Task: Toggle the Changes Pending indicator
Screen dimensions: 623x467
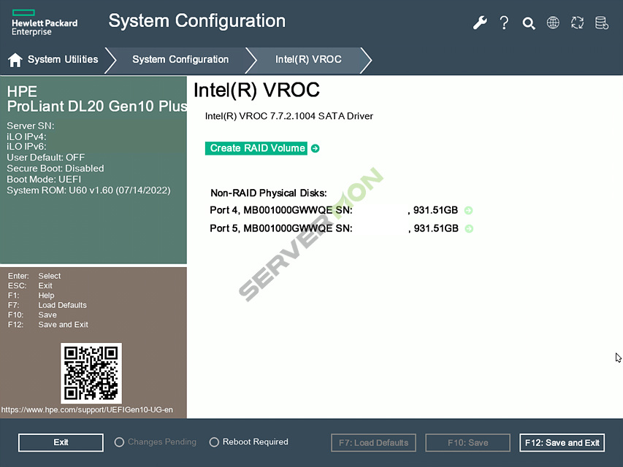Action: (x=156, y=442)
